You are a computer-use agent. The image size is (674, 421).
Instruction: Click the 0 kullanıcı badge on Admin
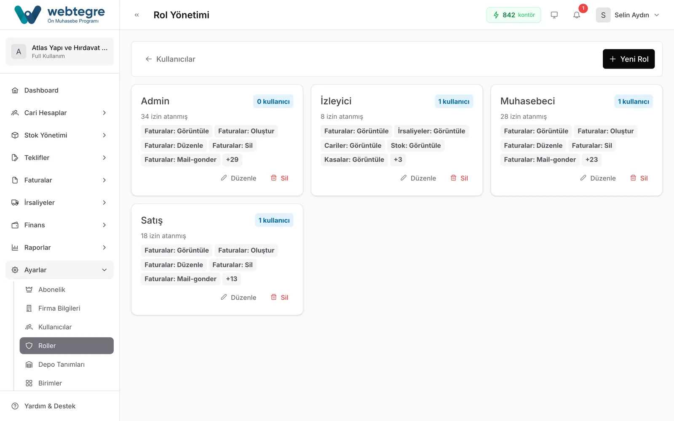pyautogui.click(x=273, y=101)
